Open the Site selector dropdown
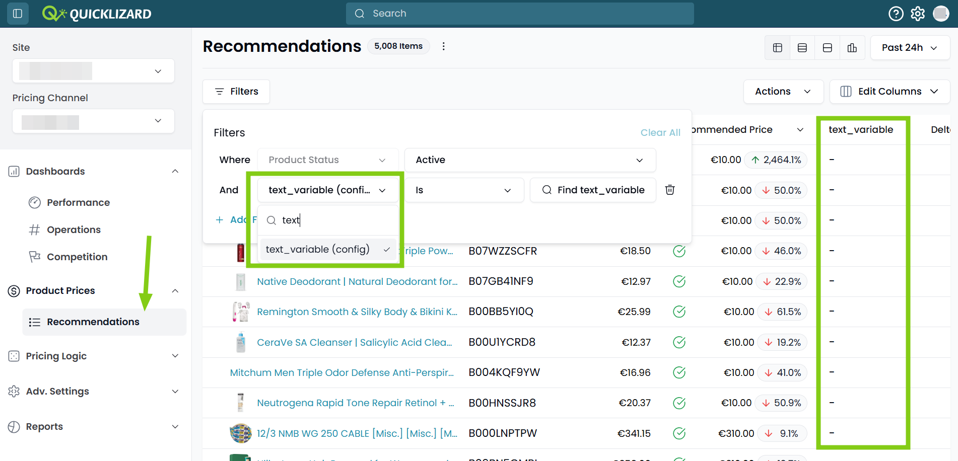 coord(94,71)
